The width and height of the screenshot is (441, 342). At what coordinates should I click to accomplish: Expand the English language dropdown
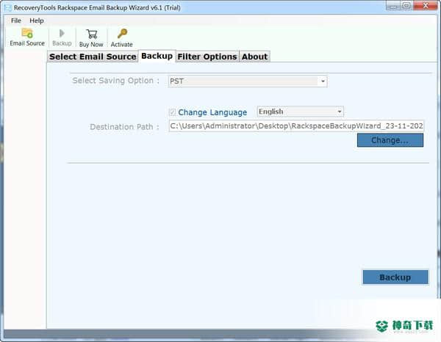(x=300, y=112)
